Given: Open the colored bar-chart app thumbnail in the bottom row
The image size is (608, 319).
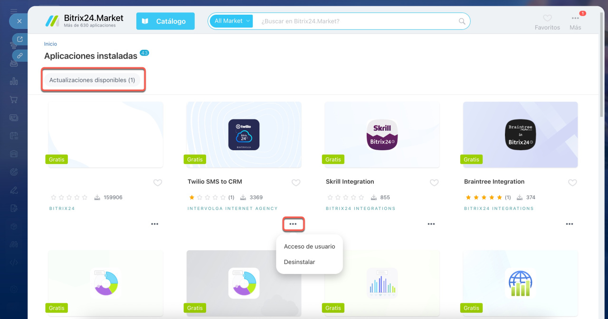Looking at the screenshot, I should (382, 283).
